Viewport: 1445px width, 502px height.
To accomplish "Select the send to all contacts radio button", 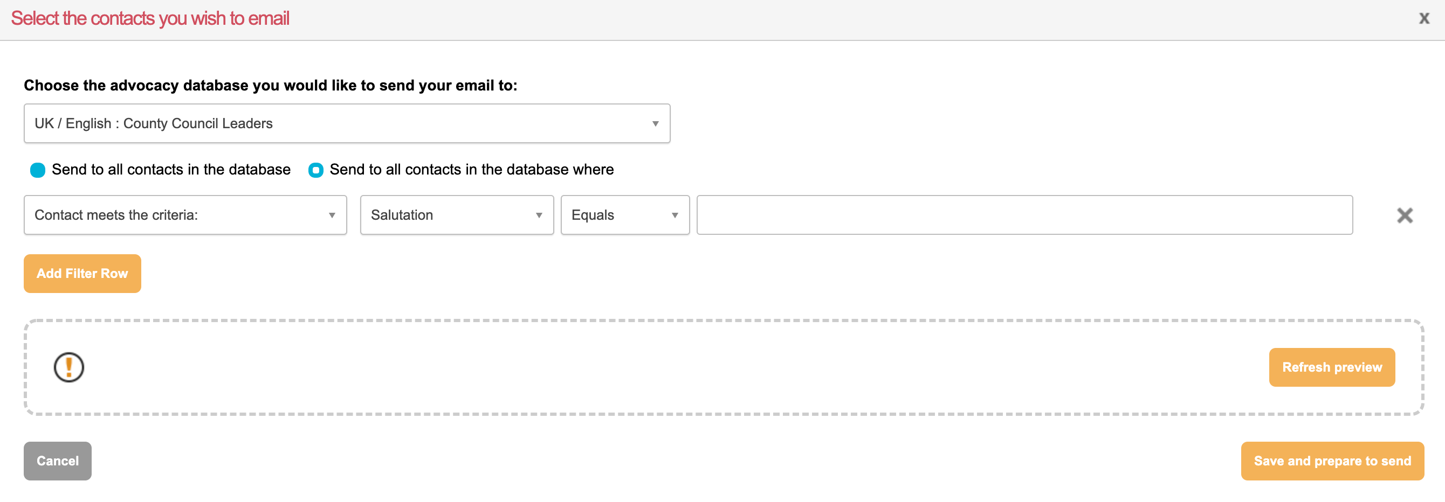I will (x=38, y=170).
